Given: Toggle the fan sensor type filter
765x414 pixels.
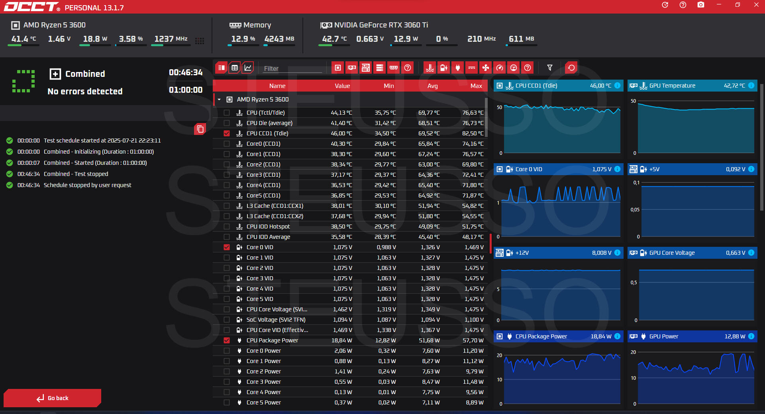Looking at the screenshot, I should coord(486,68).
